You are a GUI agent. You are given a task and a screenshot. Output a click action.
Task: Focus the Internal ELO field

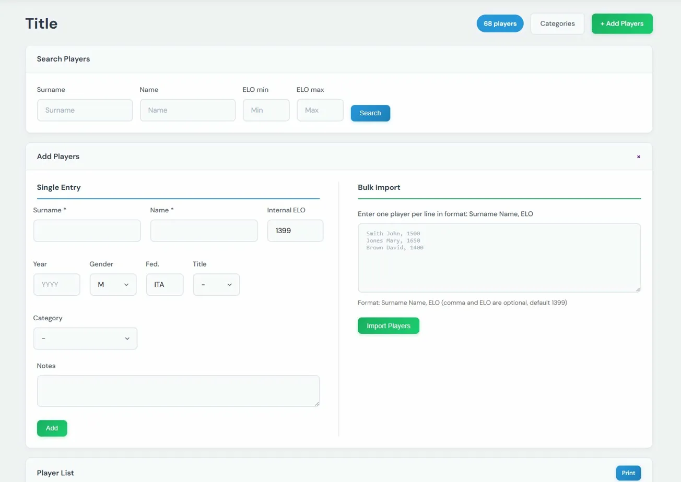pyautogui.click(x=295, y=231)
